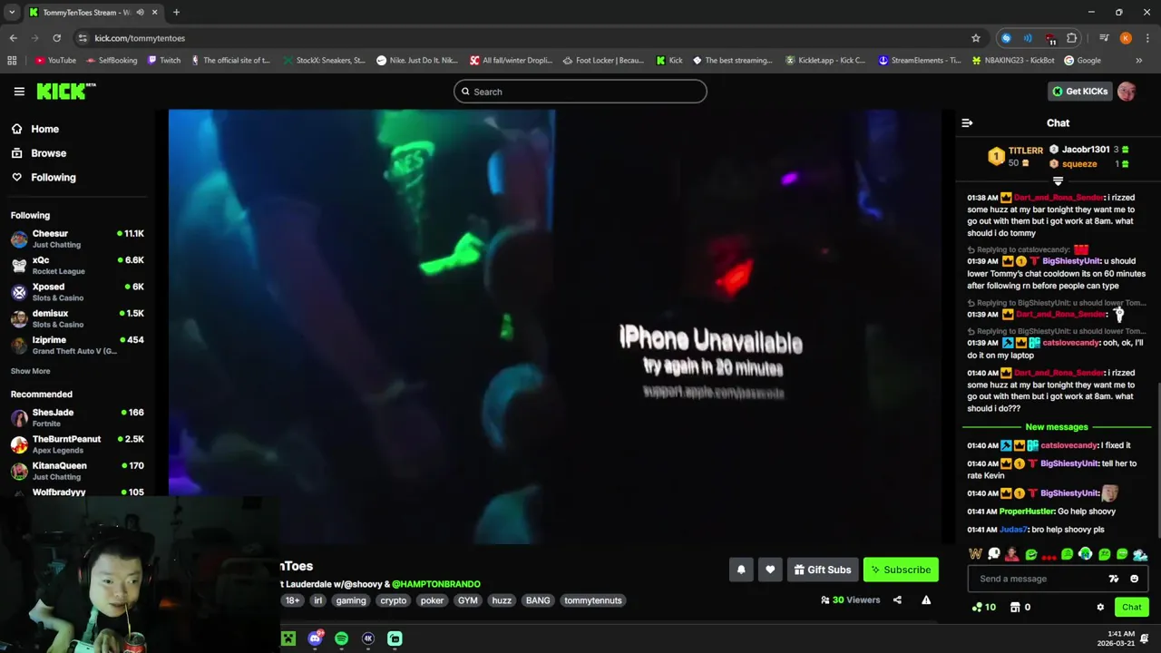Click the Get KICKs button
Screen dimensions: 1161x653
[1079, 92]
